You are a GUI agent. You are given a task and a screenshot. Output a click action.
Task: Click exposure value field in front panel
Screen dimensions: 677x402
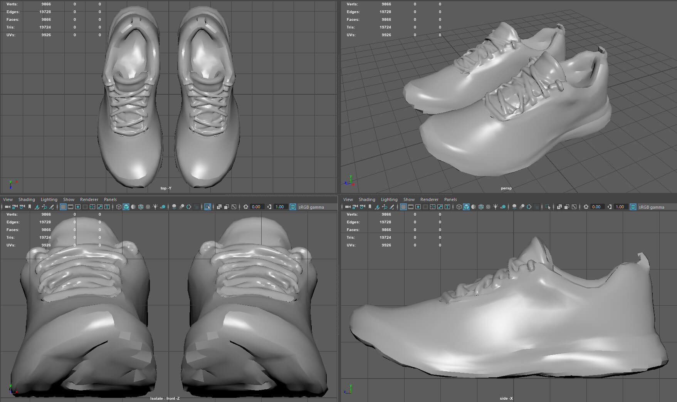click(256, 207)
